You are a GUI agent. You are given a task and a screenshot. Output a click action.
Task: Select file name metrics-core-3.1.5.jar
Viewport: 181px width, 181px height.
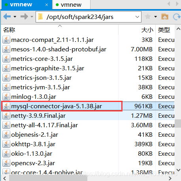click(42, 59)
